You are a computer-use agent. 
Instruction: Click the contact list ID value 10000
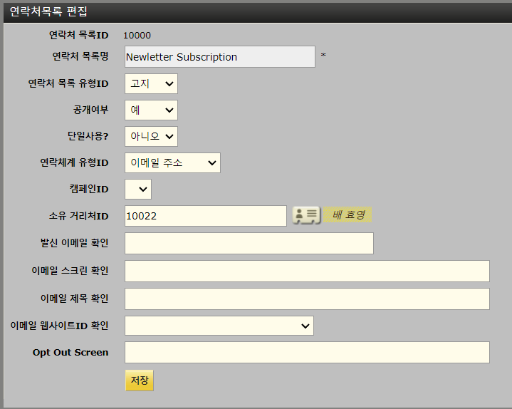click(x=137, y=35)
